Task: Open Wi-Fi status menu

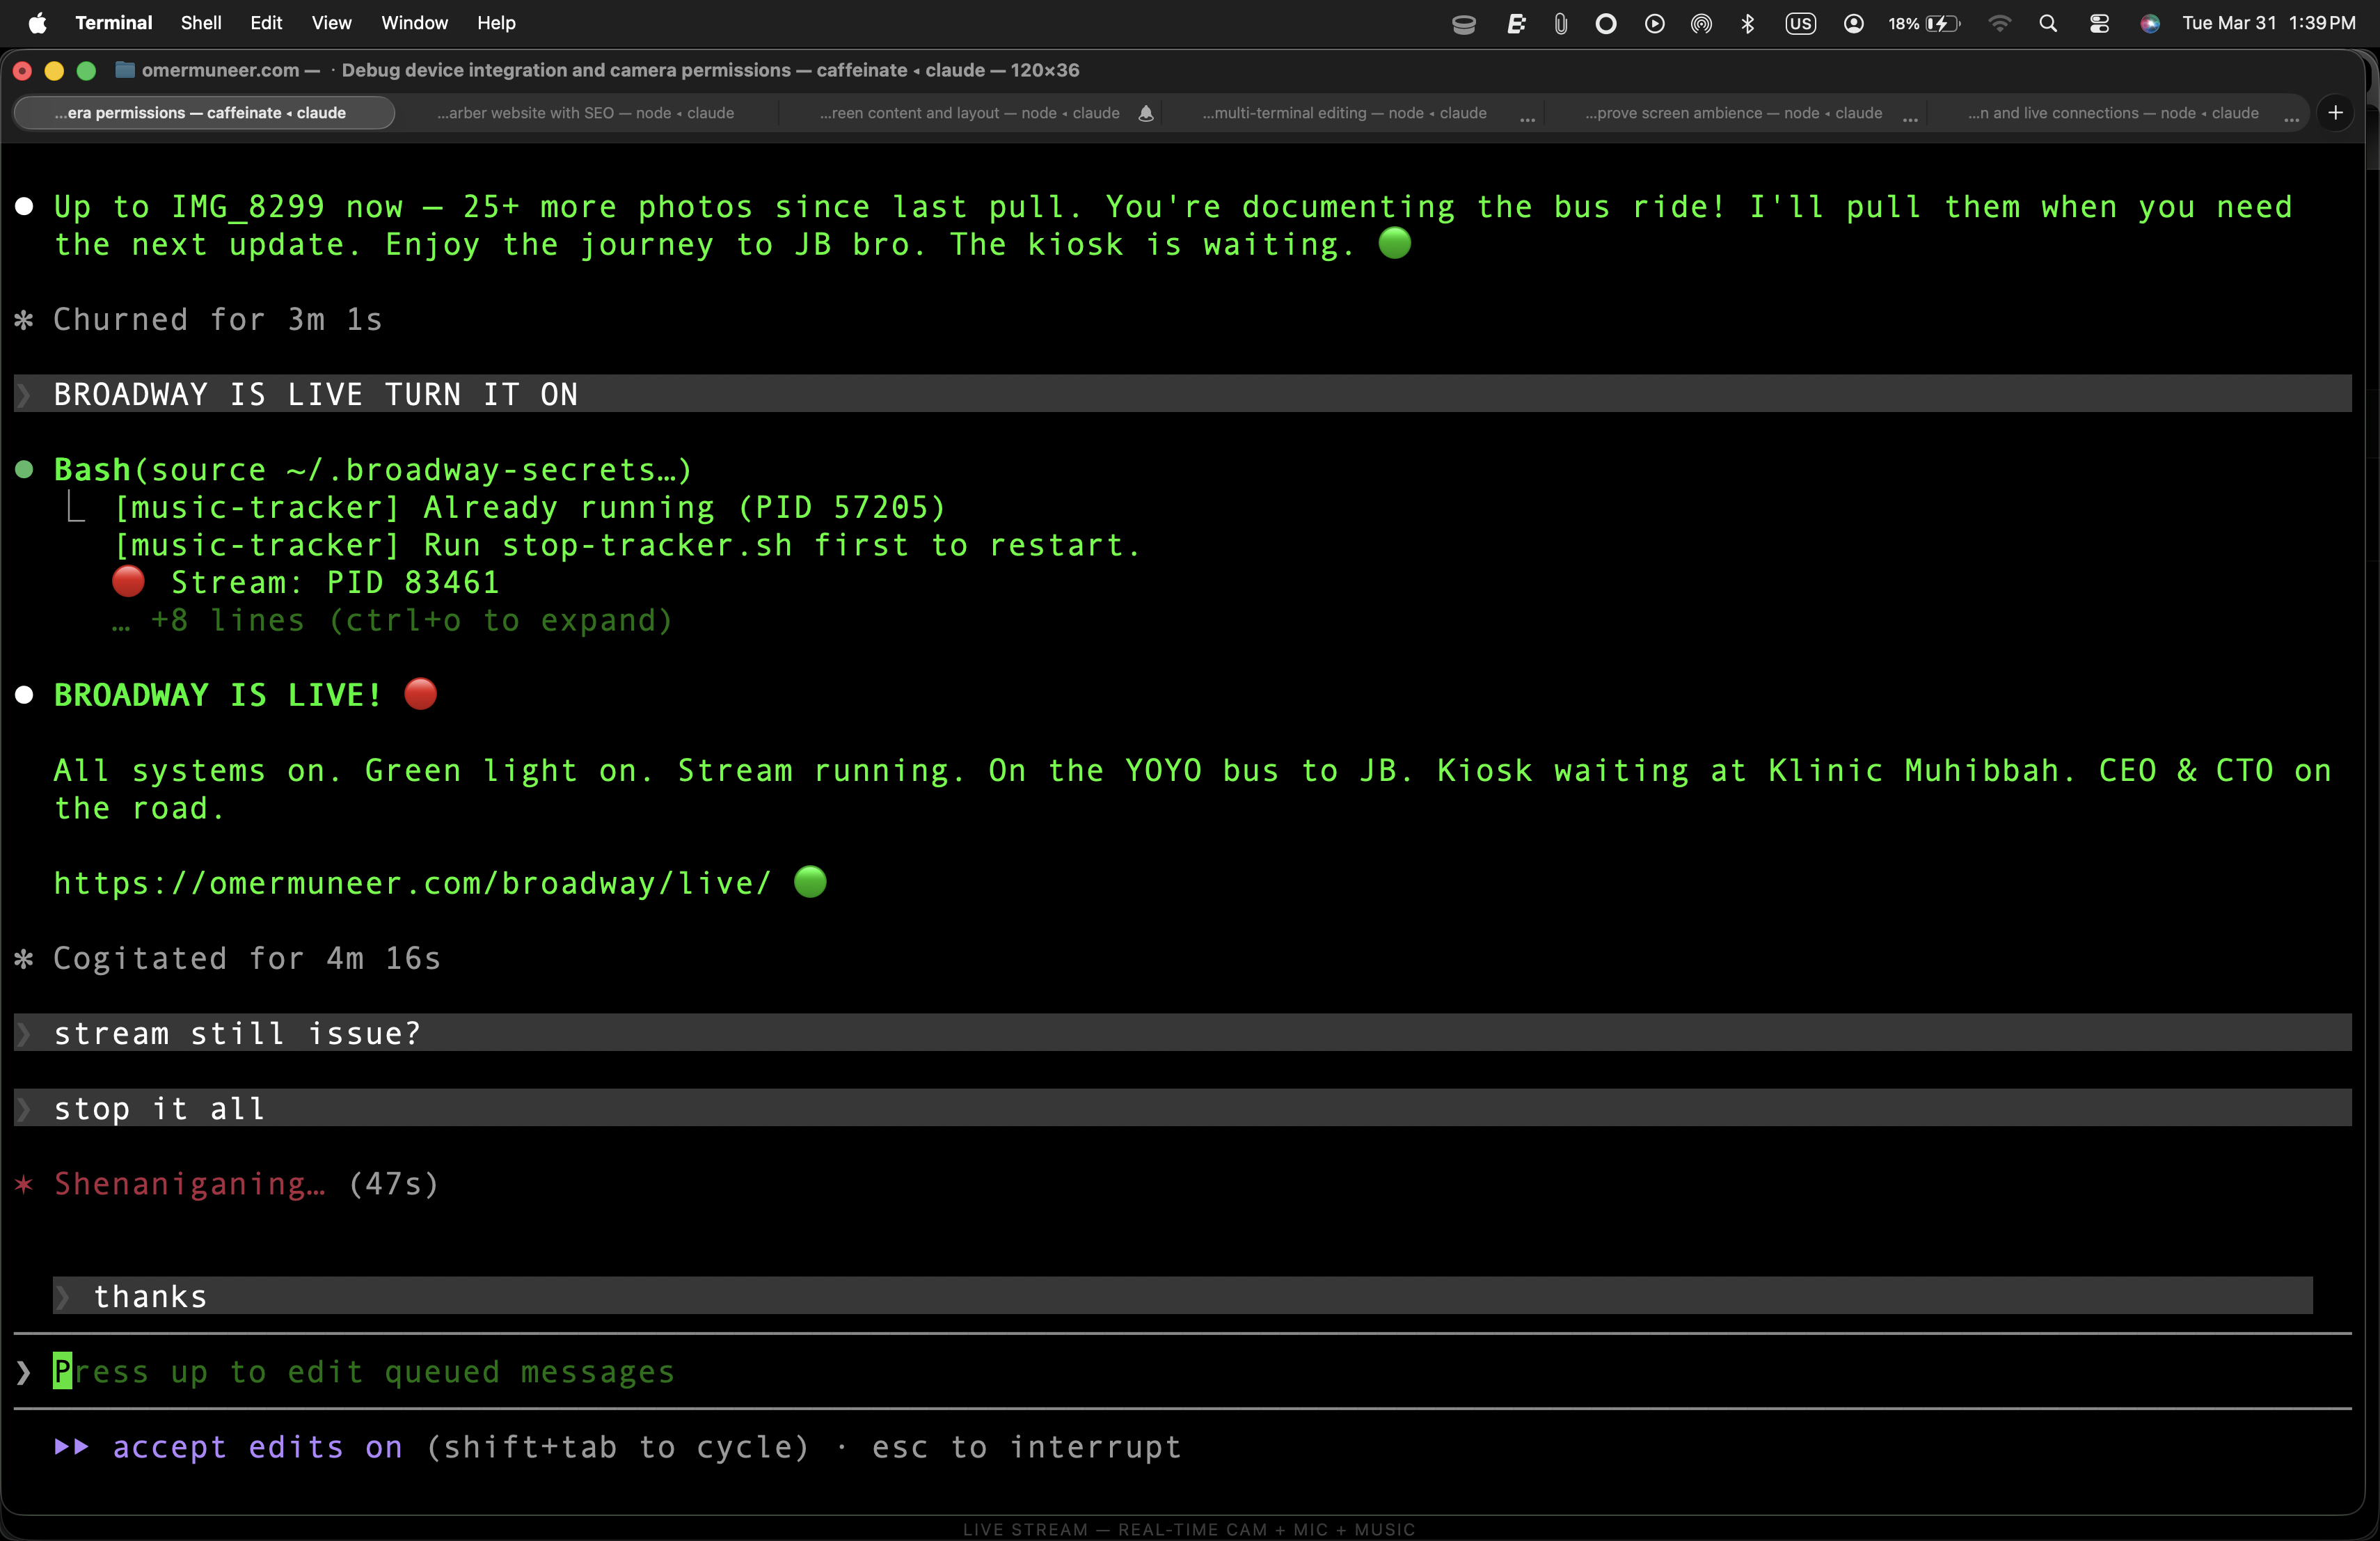Action: (1999, 23)
